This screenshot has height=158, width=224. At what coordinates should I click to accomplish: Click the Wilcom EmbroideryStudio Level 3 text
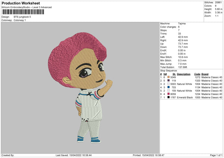[27, 7]
